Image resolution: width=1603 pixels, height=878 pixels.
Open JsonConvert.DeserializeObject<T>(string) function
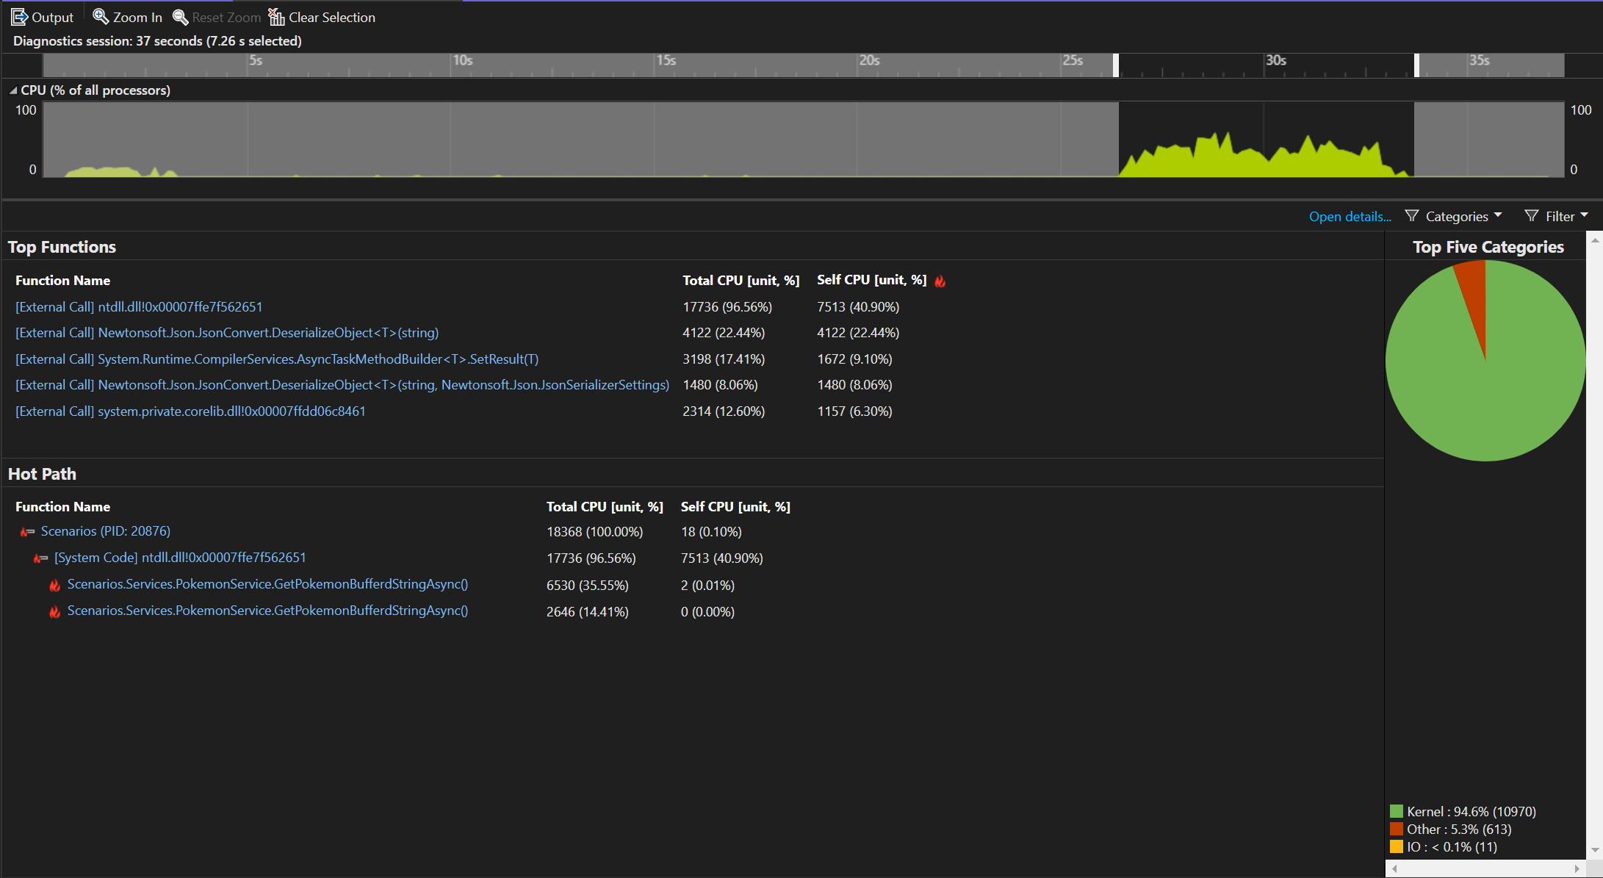[x=227, y=333]
